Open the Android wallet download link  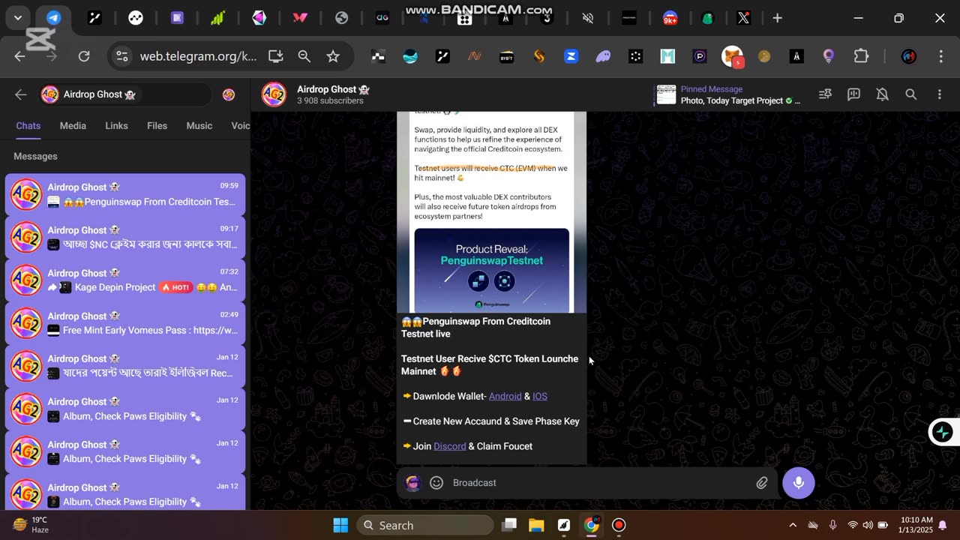coord(505,396)
